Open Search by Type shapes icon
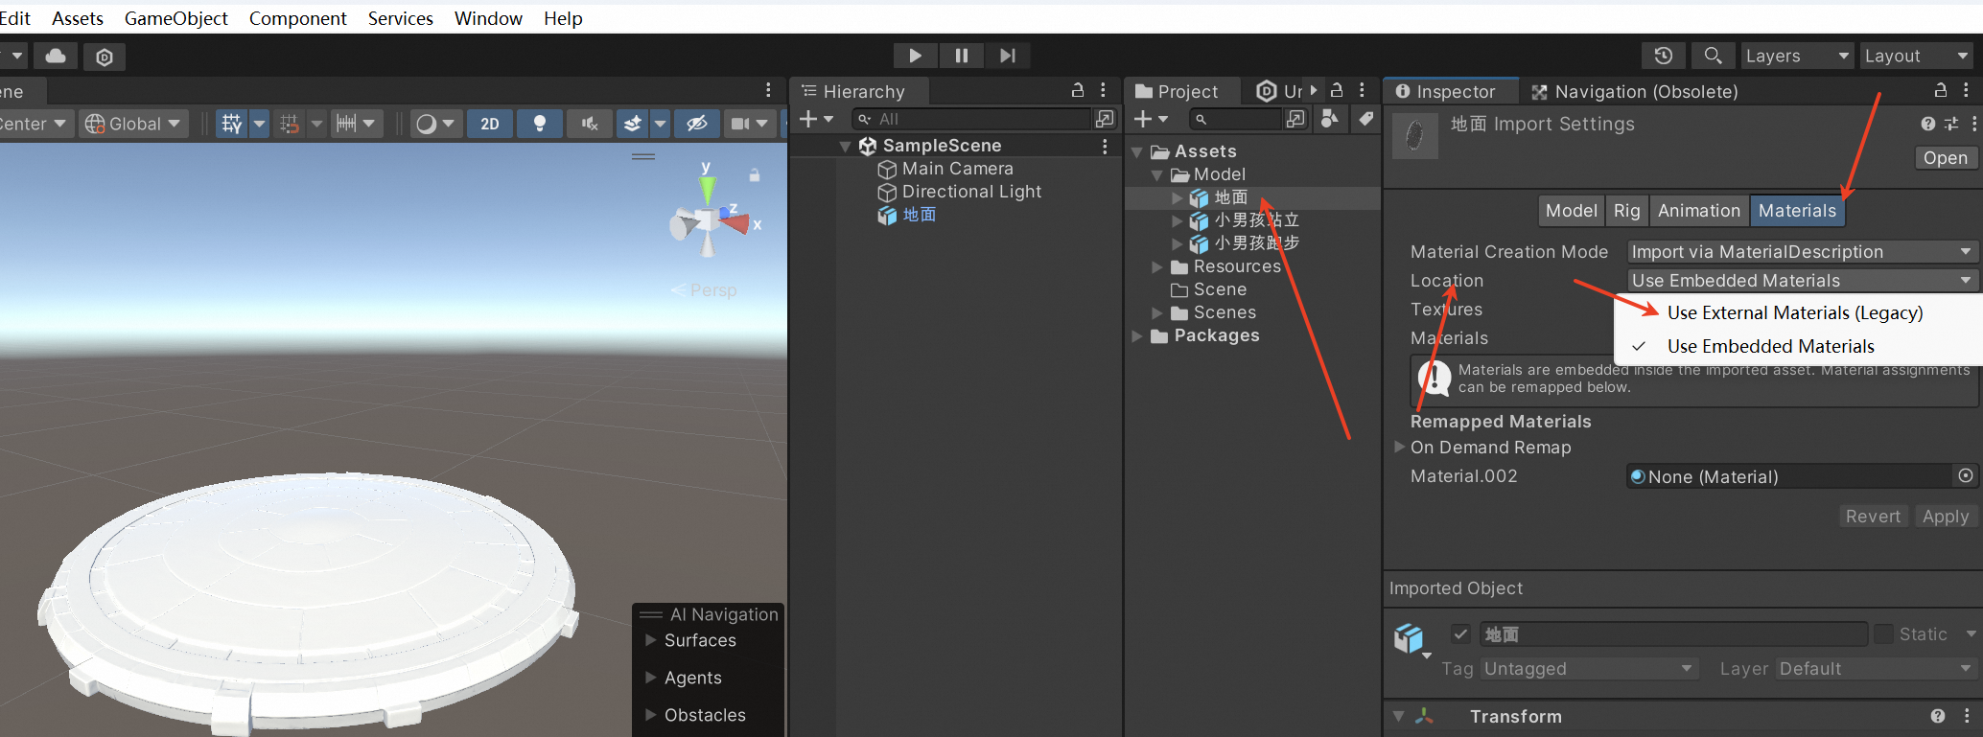1983x737 pixels. point(1330,119)
